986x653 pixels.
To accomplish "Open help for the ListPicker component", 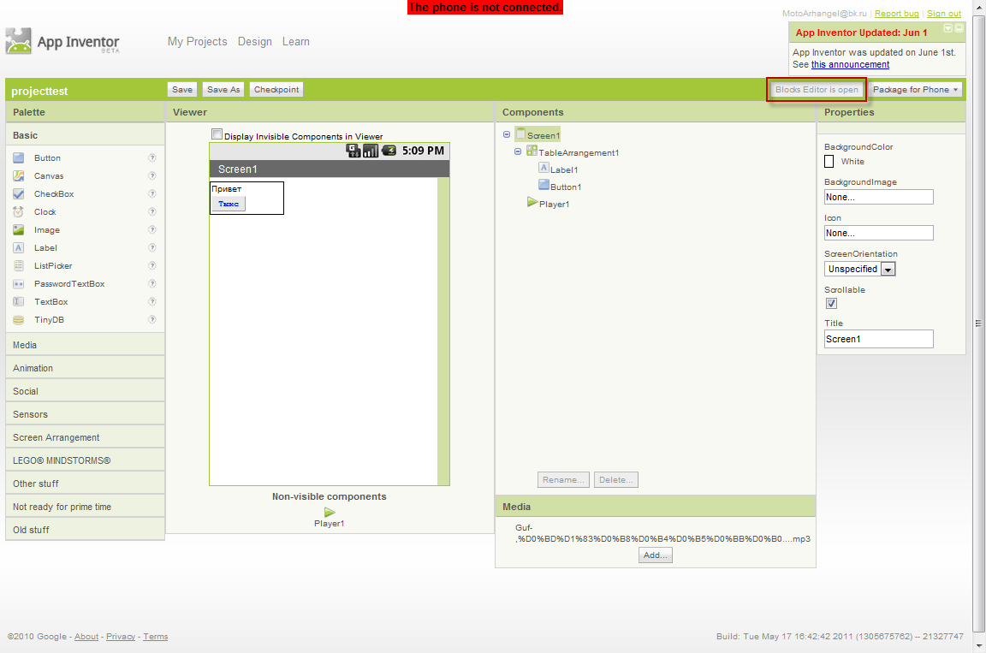I will (152, 265).
